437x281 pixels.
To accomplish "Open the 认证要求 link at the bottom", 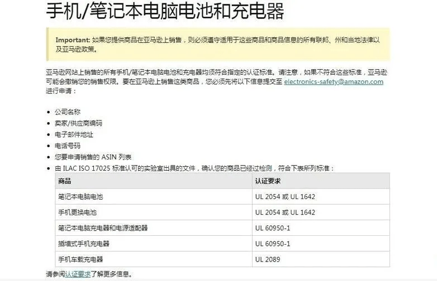I will 78,274.
